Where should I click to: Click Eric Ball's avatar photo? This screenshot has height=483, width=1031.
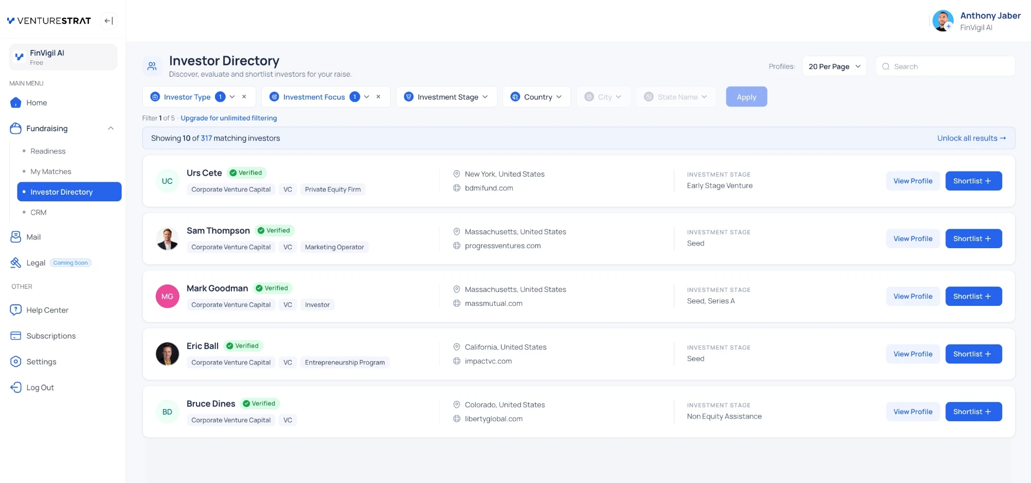tap(168, 354)
